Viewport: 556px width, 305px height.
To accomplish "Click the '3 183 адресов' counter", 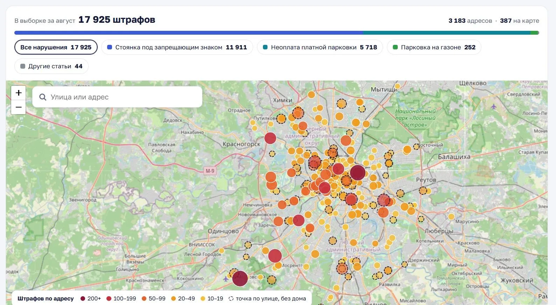I will [x=470, y=21].
